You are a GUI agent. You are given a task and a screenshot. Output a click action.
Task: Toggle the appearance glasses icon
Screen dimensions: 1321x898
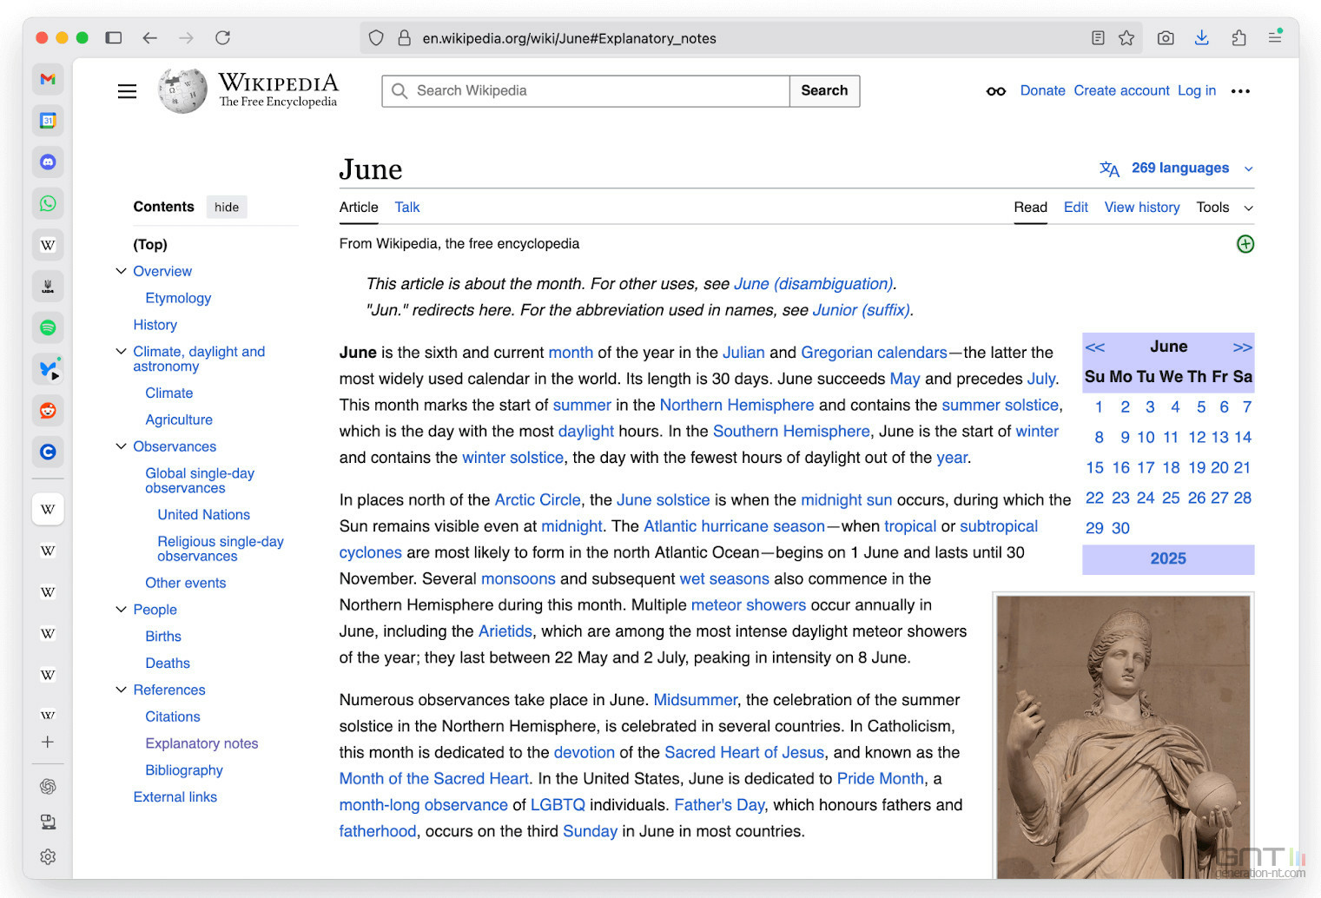996,91
